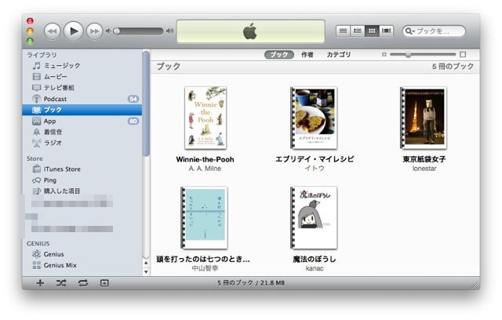Click the low-volume speaker icon
Screen dimensions: 502x320
(x=108, y=31)
